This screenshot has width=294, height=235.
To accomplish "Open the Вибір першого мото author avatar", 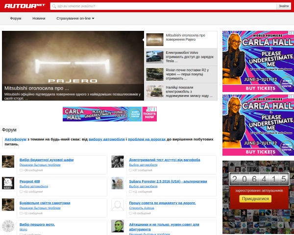I will point(8,226).
